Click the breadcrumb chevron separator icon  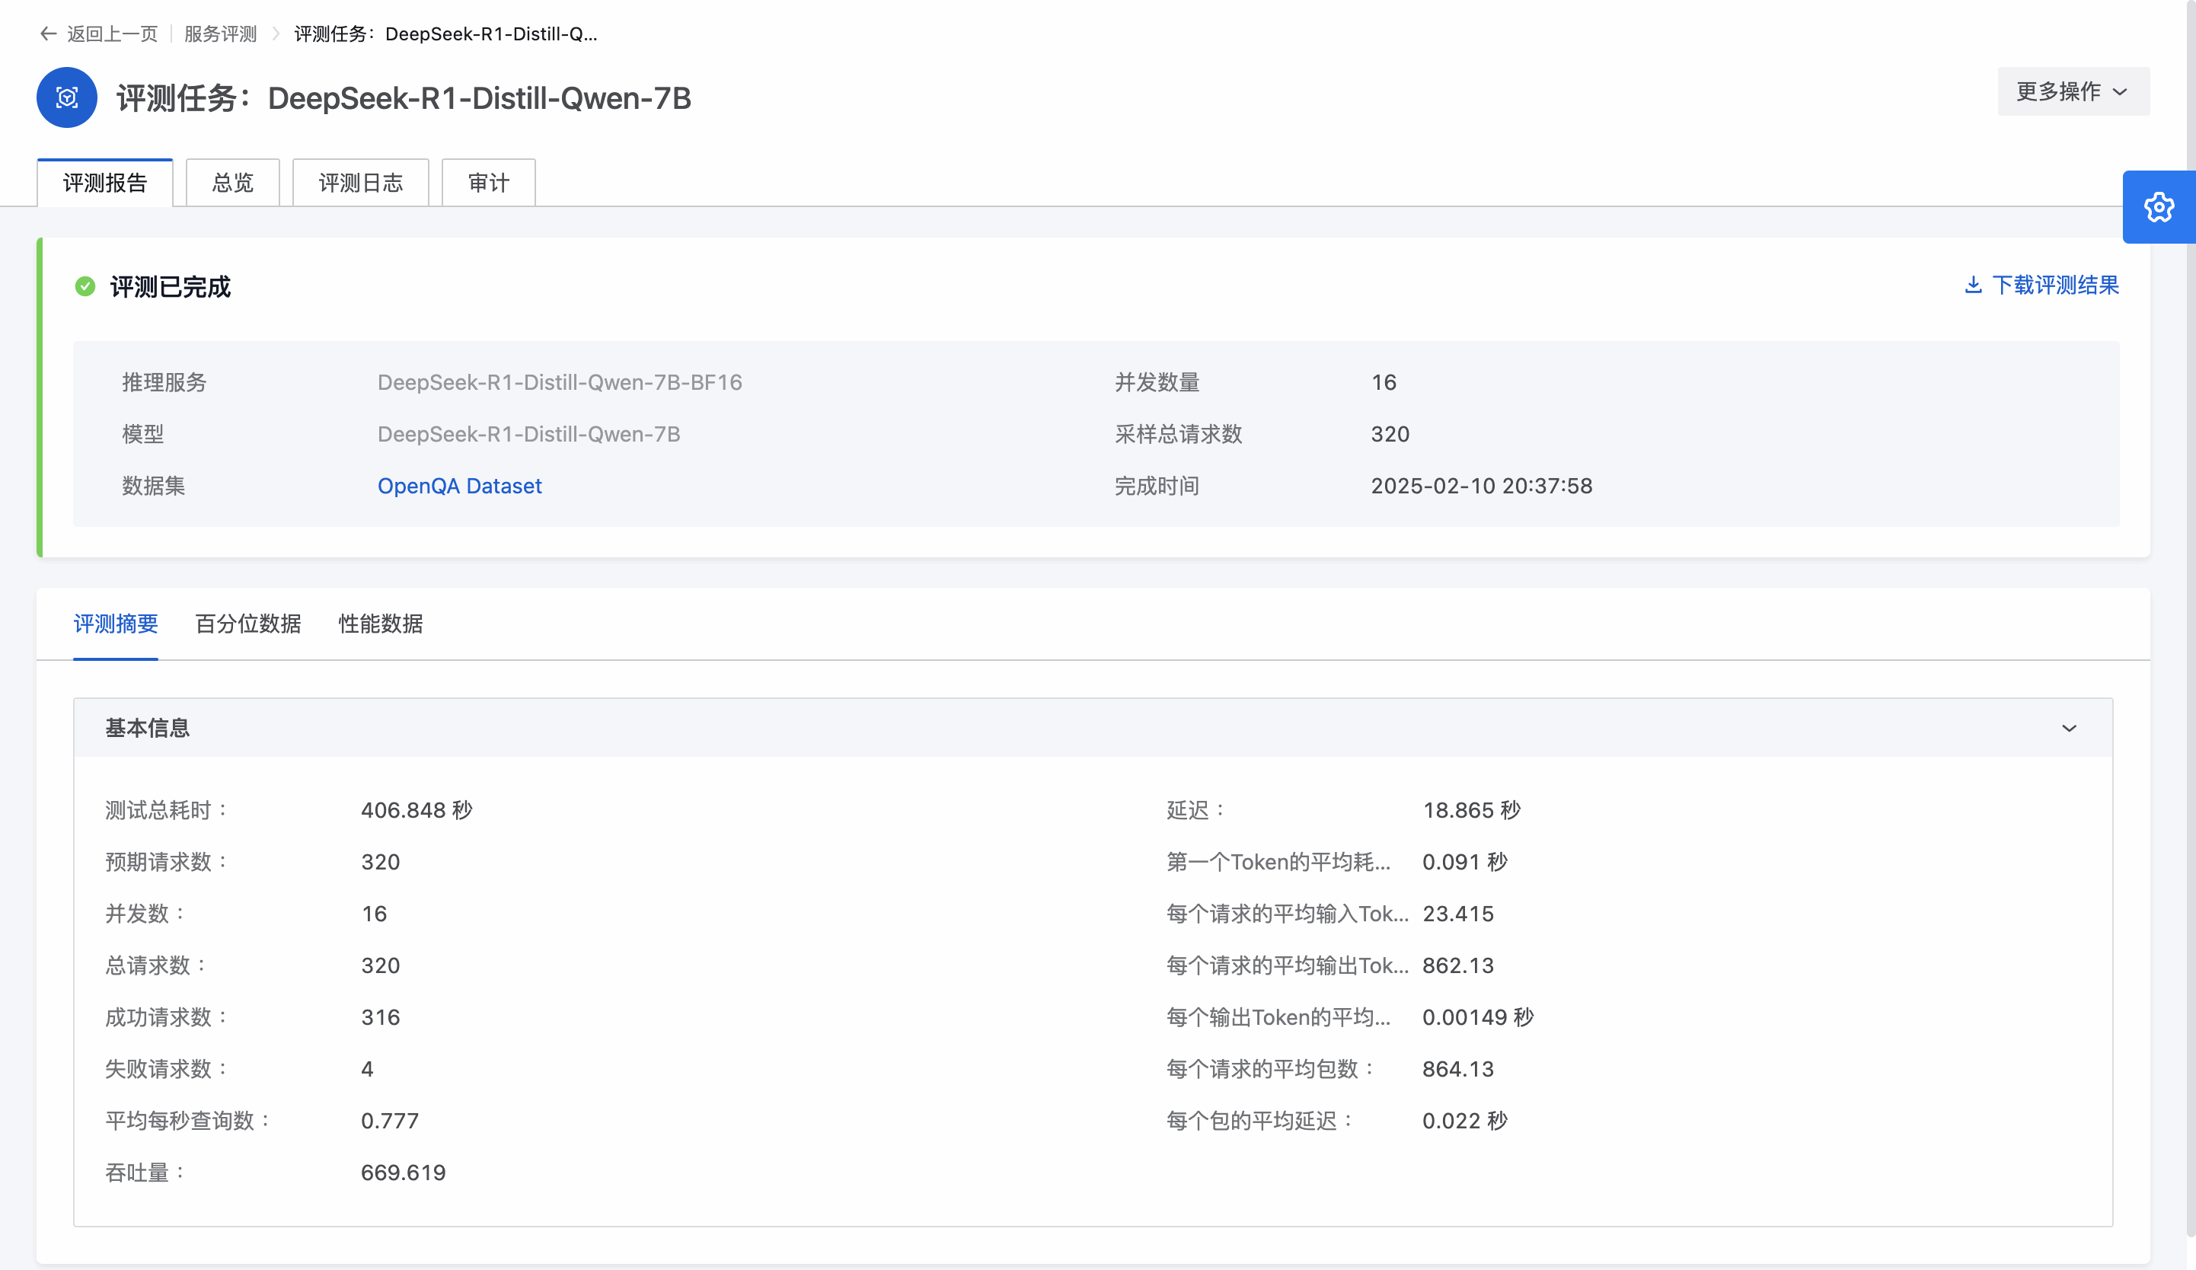point(276,34)
